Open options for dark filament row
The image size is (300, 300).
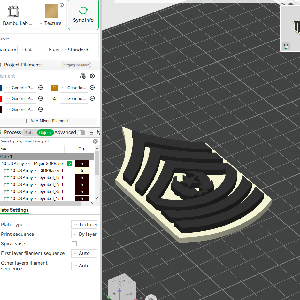[41, 110]
